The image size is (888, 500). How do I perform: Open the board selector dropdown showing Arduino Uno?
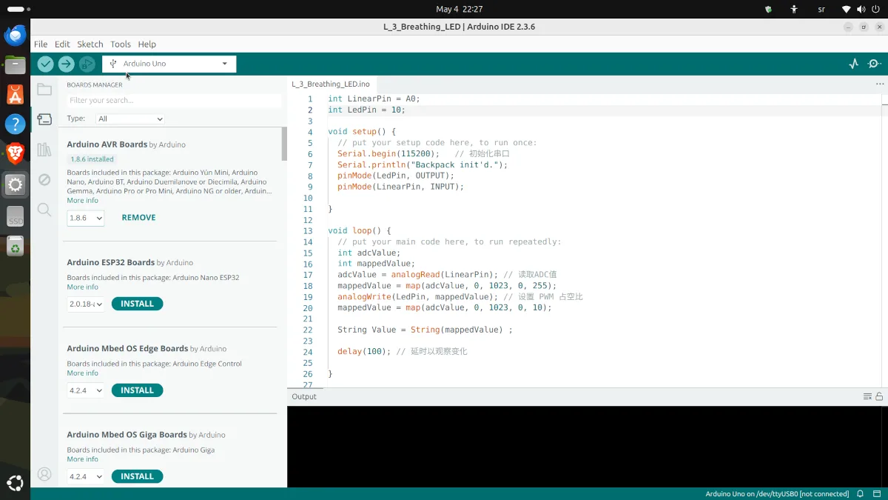point(169,64)
